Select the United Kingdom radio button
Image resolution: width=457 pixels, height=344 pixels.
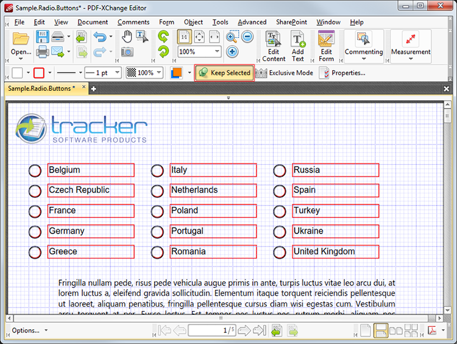click(x=280, y=253)
